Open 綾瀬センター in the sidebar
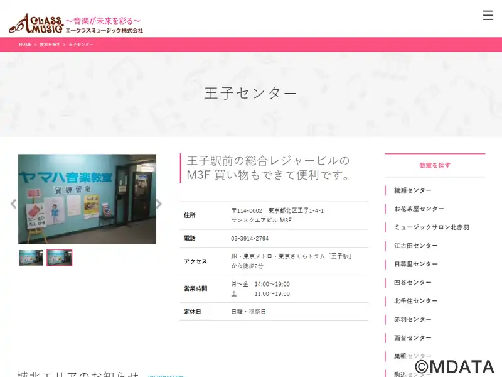Viewport: 502px width, 377px height. pos(412,190)
